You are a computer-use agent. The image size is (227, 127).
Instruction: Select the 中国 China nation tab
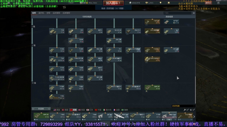98,110
